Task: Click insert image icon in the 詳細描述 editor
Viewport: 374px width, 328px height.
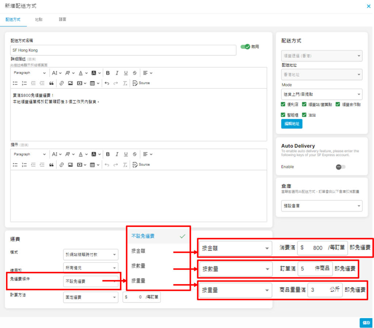Action: [x=70, y=83]
